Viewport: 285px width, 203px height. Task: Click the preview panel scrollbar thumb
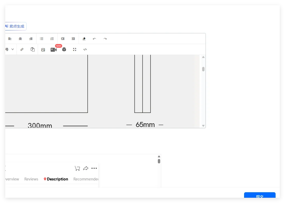click(x=159, y=161)
